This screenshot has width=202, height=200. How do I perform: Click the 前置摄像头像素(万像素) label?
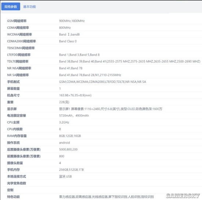[24, 156]
